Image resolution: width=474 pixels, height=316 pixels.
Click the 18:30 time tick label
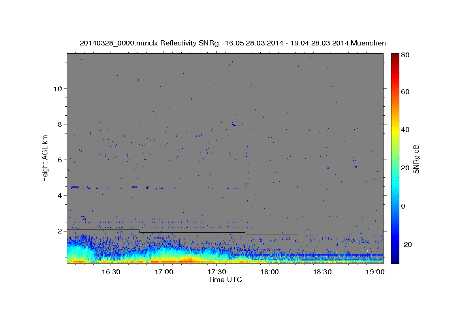coord(322,272)
